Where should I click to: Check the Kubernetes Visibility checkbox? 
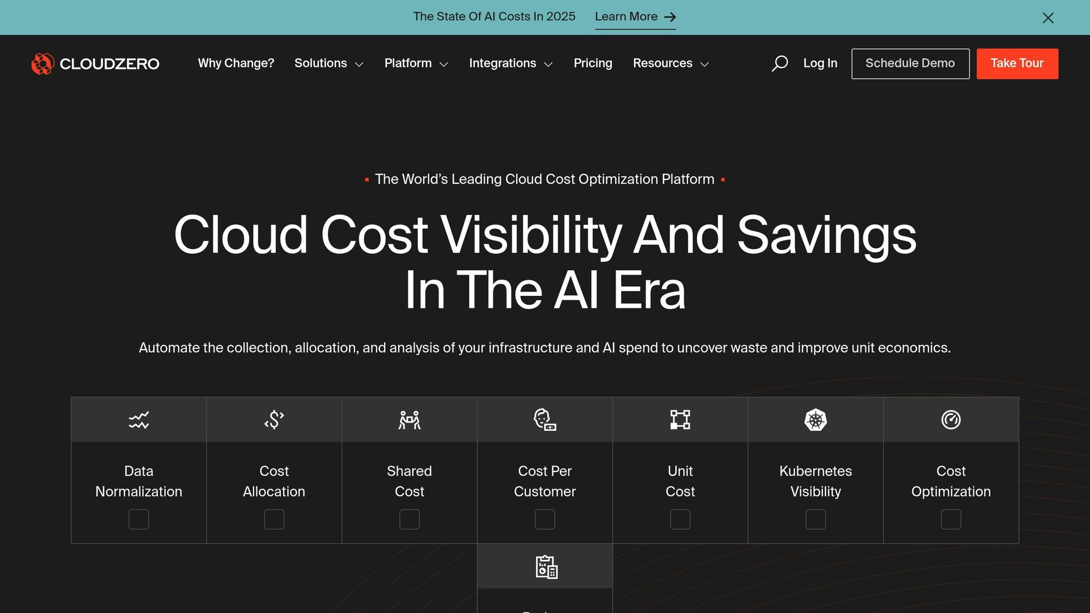(x=815, y=519)
